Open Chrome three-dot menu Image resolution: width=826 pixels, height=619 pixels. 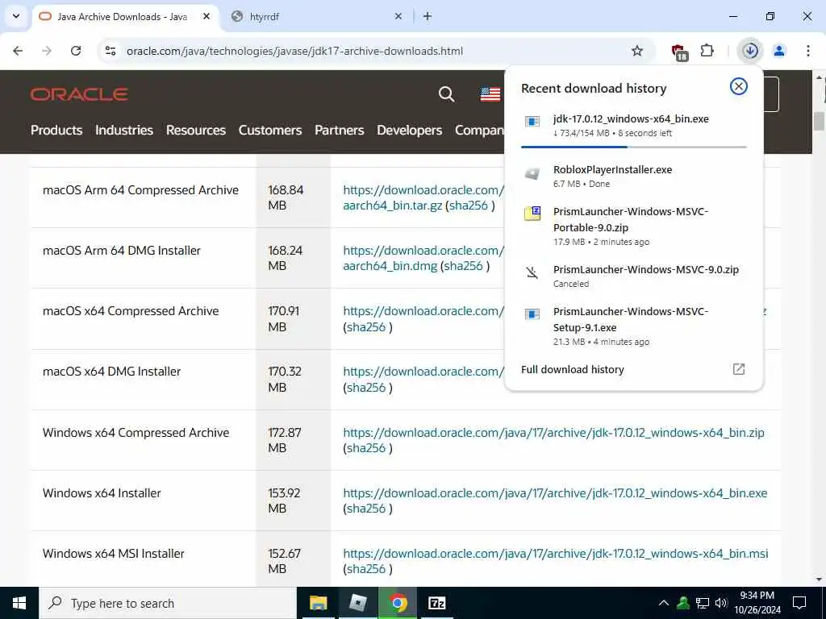(808, 51)
